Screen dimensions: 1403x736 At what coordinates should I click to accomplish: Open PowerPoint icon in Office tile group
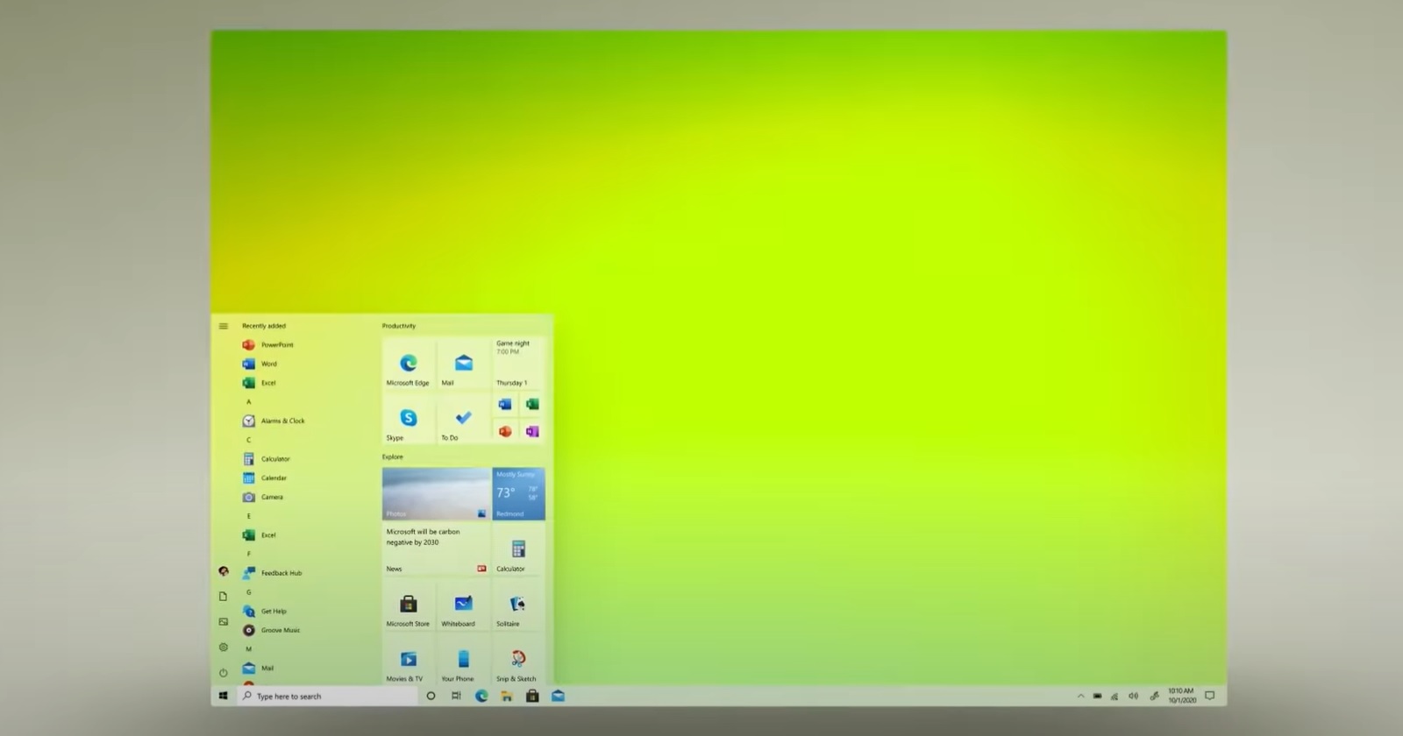[x=505, y=432]
